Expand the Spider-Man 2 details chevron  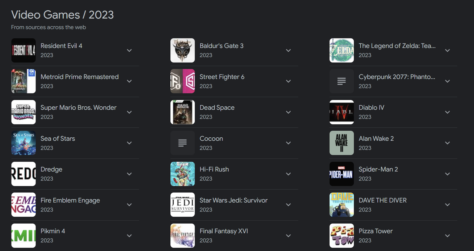pos(447,174)
